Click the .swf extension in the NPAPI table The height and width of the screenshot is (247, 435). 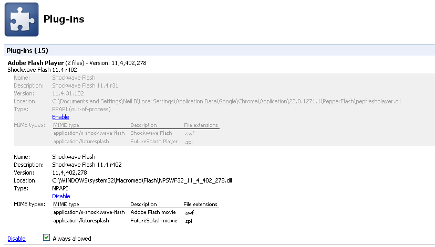189,212
